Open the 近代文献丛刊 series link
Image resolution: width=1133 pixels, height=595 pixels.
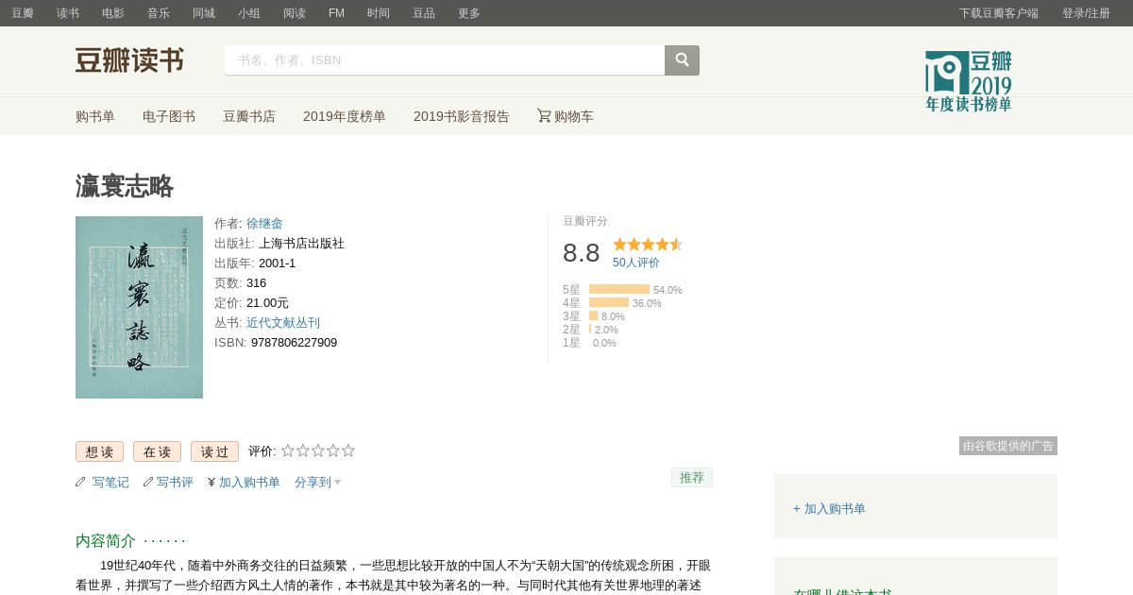click(x=283, y=323)
